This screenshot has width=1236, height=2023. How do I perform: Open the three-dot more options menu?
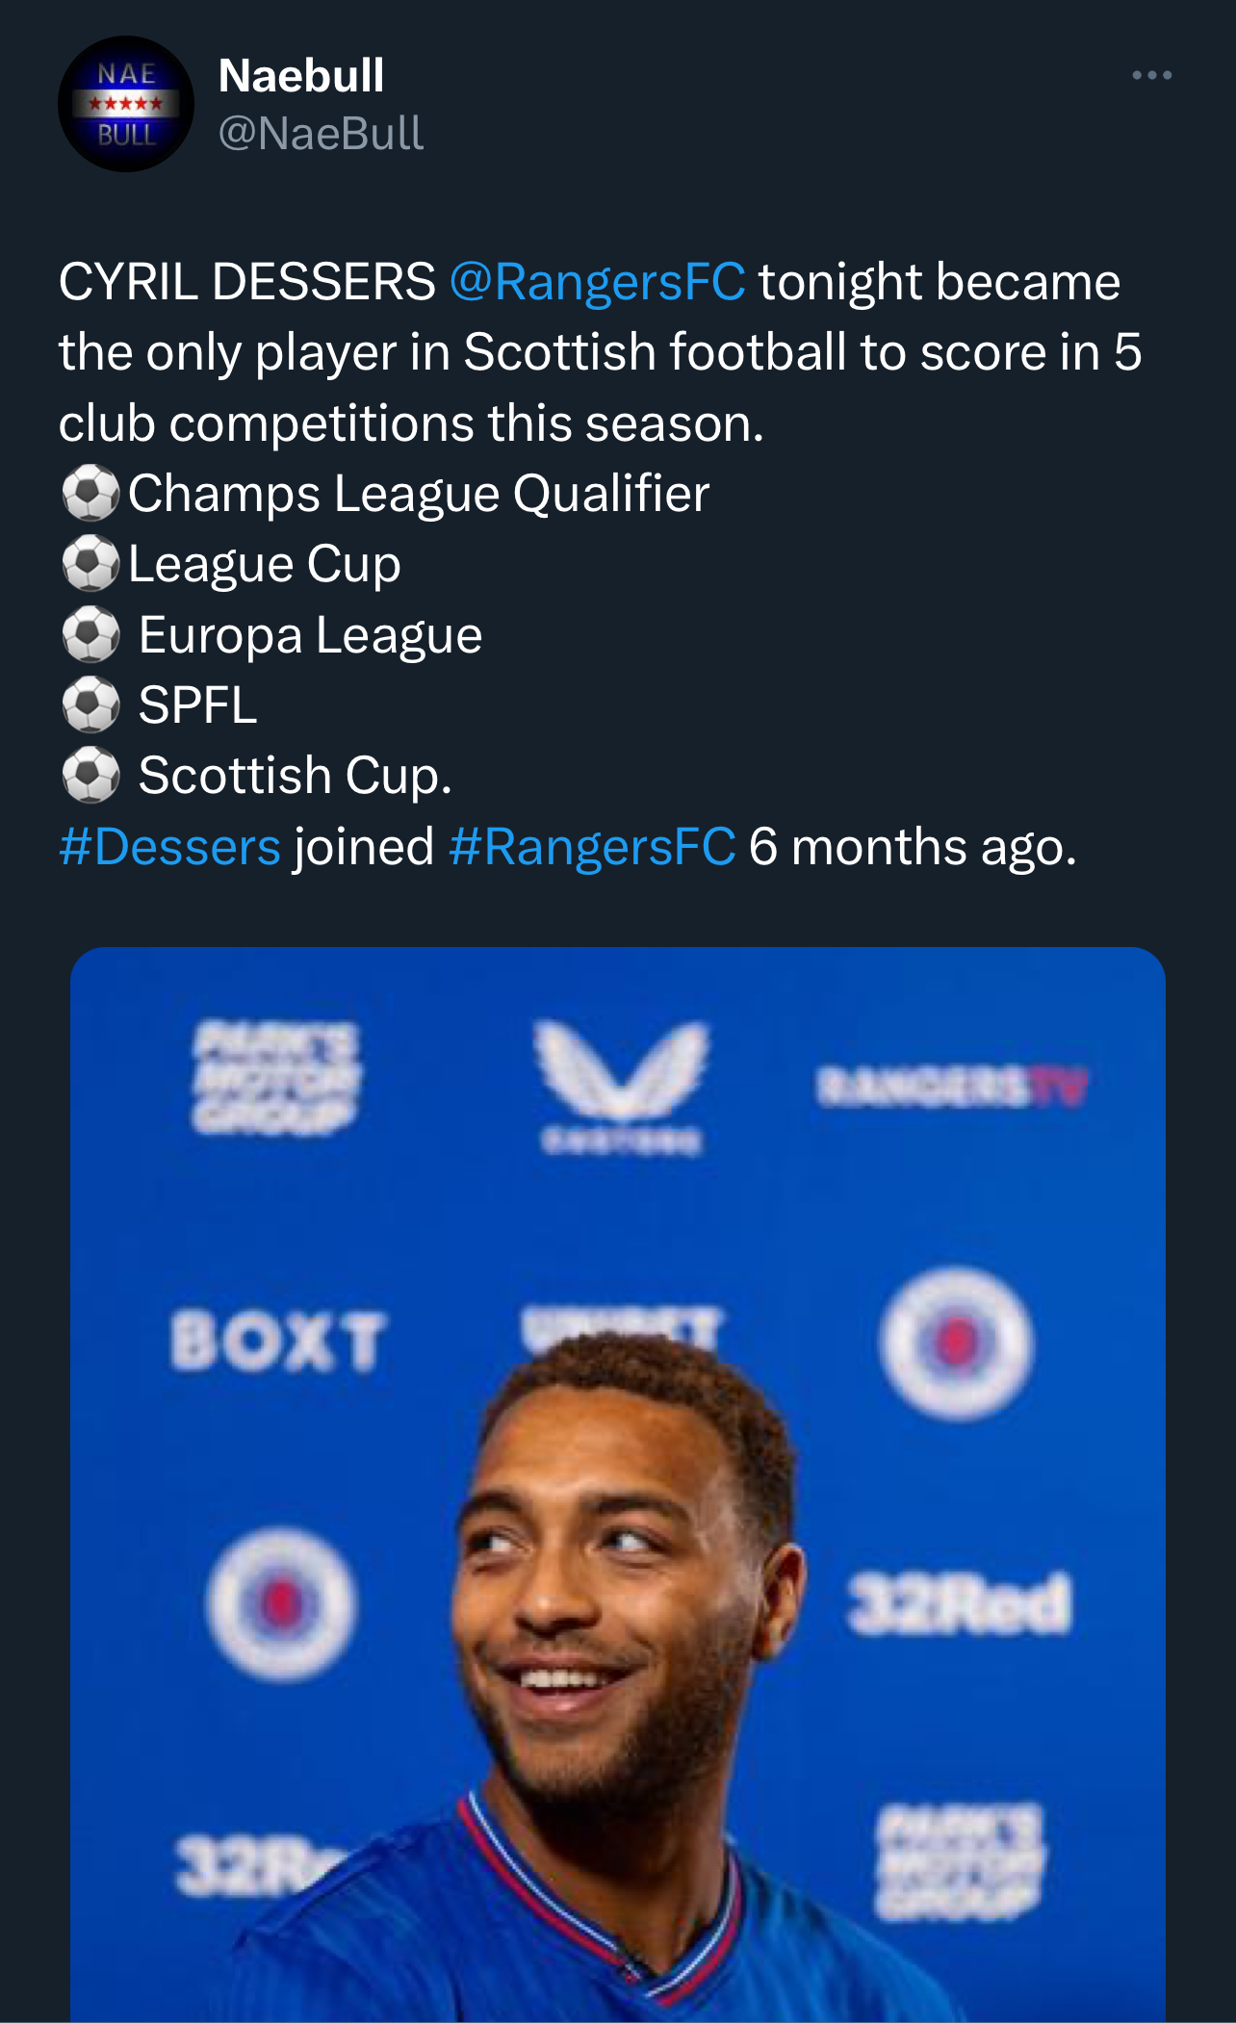tap(1151, 75)
